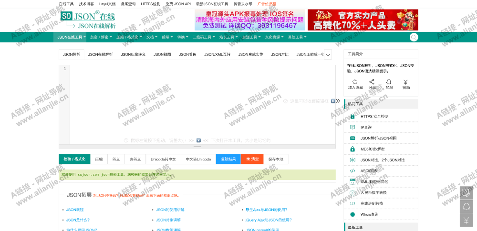This screenshot has height=231, width=477.
Task: Click the 压缩 button
Action: click(x=99, y=159)
